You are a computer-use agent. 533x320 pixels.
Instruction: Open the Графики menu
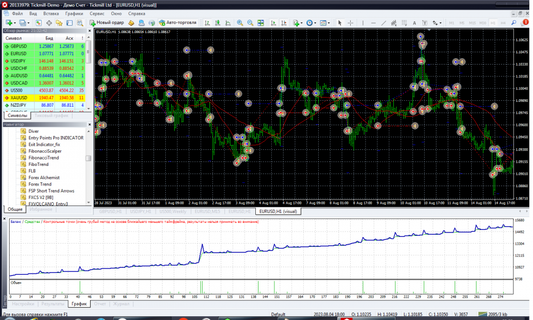tap(74, 14)
